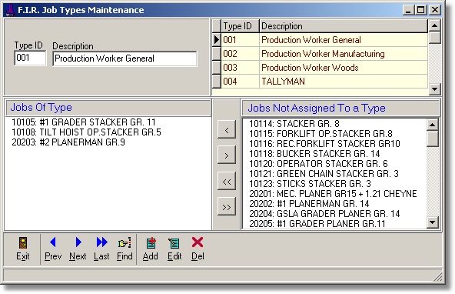The width and height of the screenshot is (455, 294).
Task: Click the Exit toolbar icon
Action: click(22, 249)
